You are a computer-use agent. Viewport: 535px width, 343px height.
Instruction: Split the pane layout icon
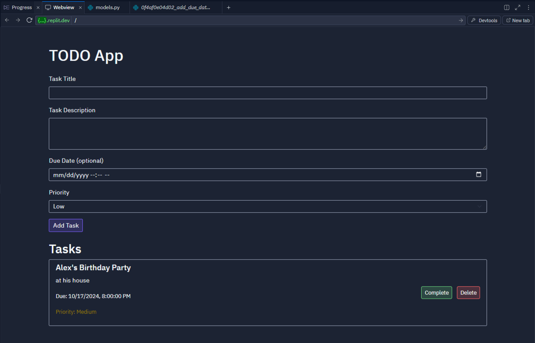click(507, 7)
